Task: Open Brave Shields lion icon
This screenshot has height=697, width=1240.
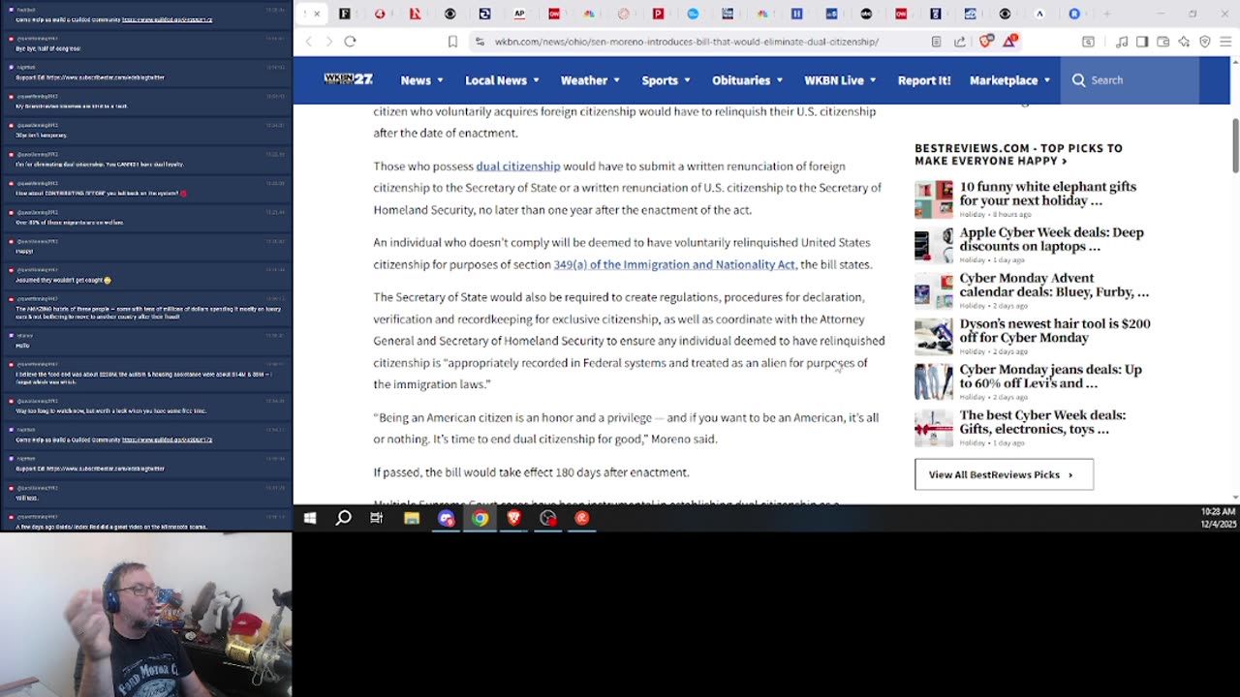Action: tap(986, 42)
